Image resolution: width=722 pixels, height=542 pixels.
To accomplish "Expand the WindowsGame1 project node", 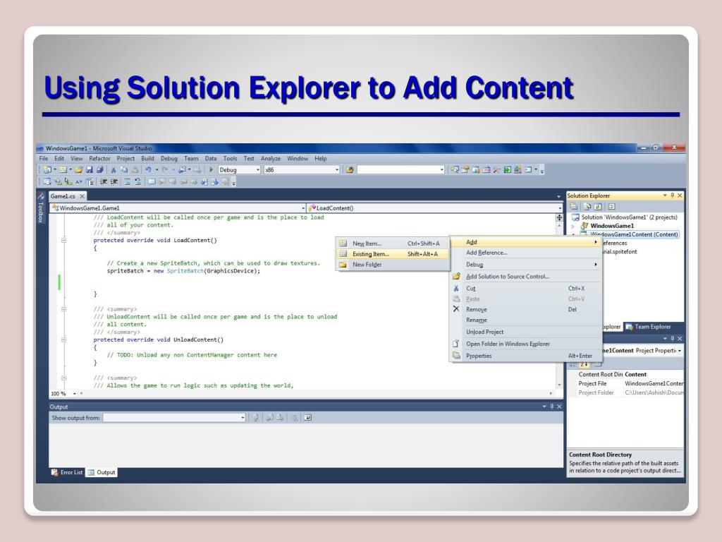I will (x=573, y=226).
